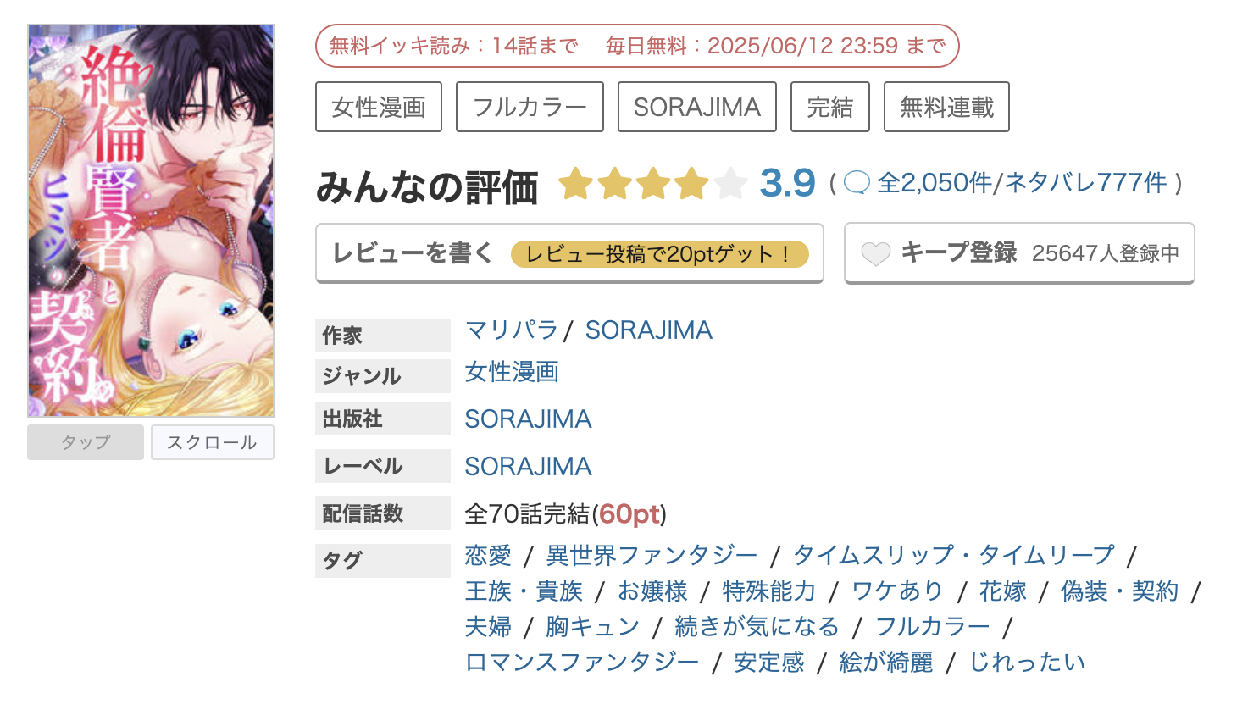
Task: Open the 無料連載 section label
Action: [946, 106]
